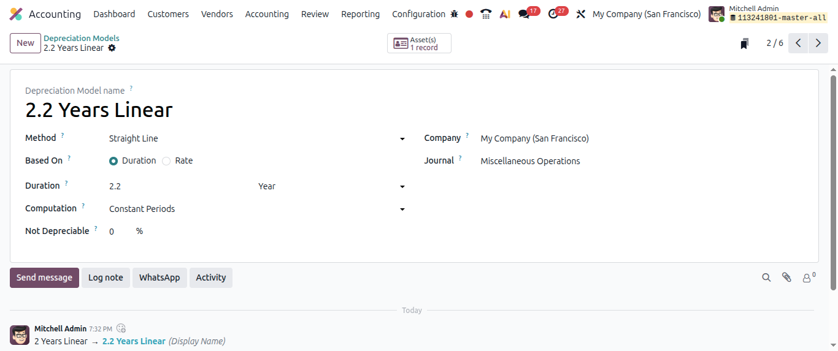Select the Rate radio button
This screenshot has height=351, width=838.
[x=166, y=161]
